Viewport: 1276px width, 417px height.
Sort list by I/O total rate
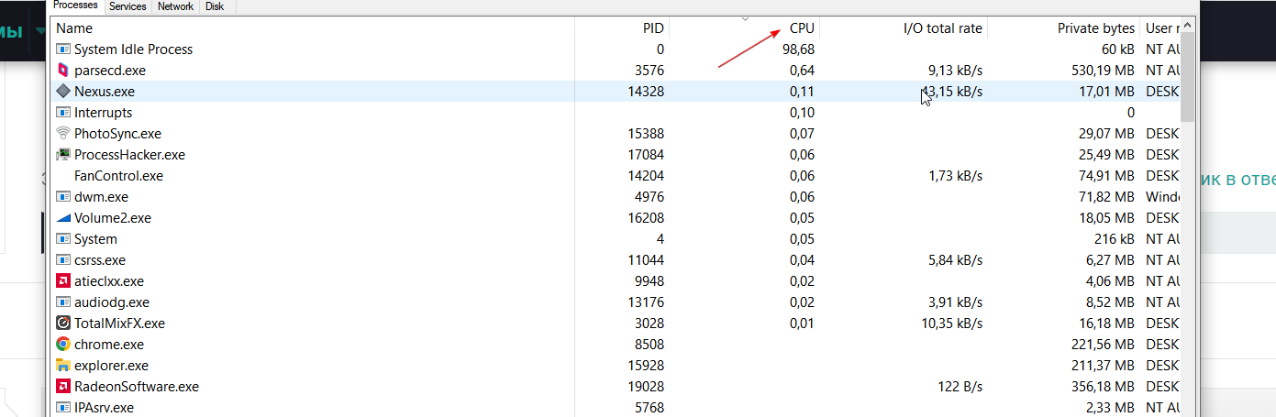[x=942, y=28]
